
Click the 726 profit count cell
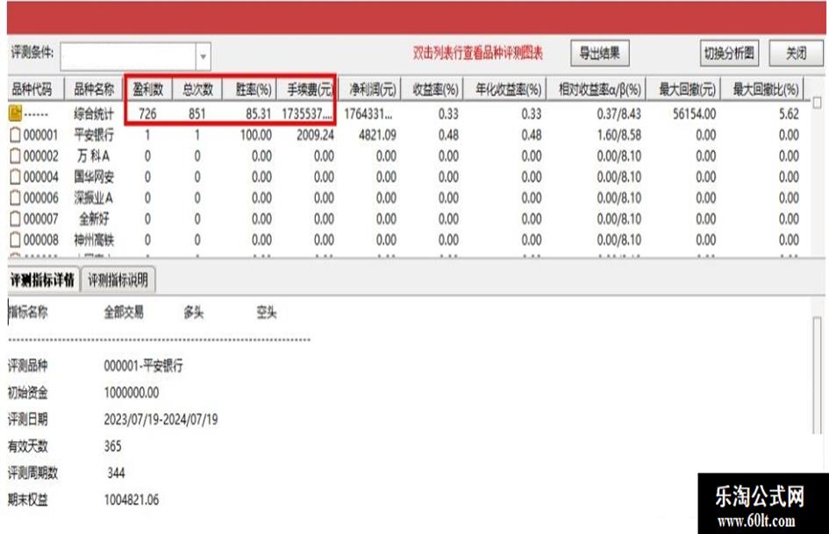coord(147,114)
